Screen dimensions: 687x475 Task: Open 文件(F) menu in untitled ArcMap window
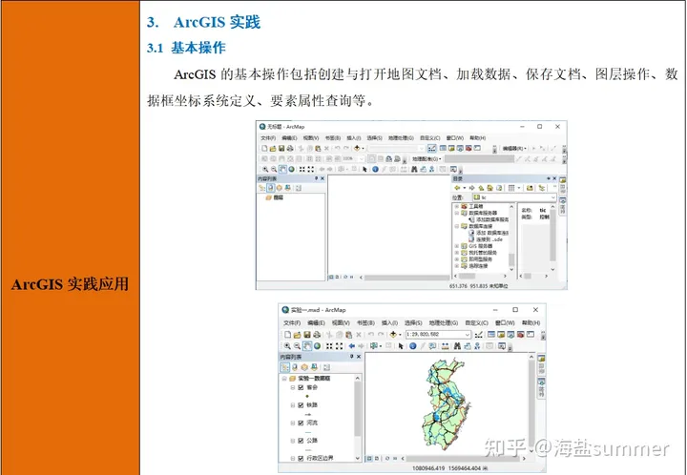pyautogui.click(x=268, y=138)
